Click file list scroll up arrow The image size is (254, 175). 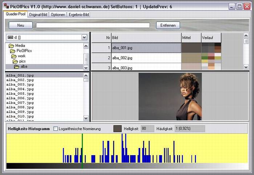coord(86,75)
